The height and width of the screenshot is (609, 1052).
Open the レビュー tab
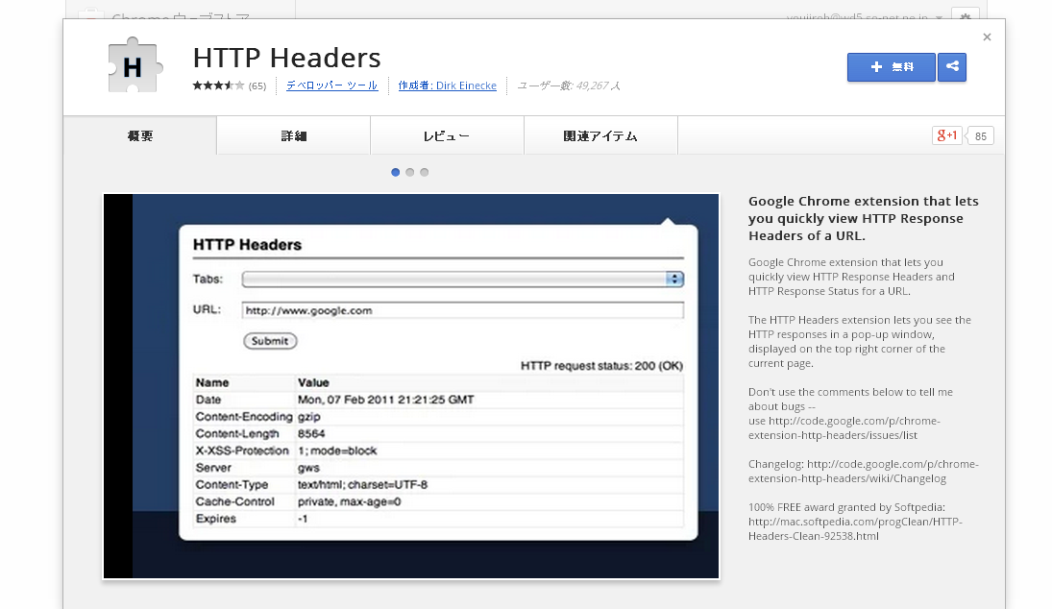[447, 135]
